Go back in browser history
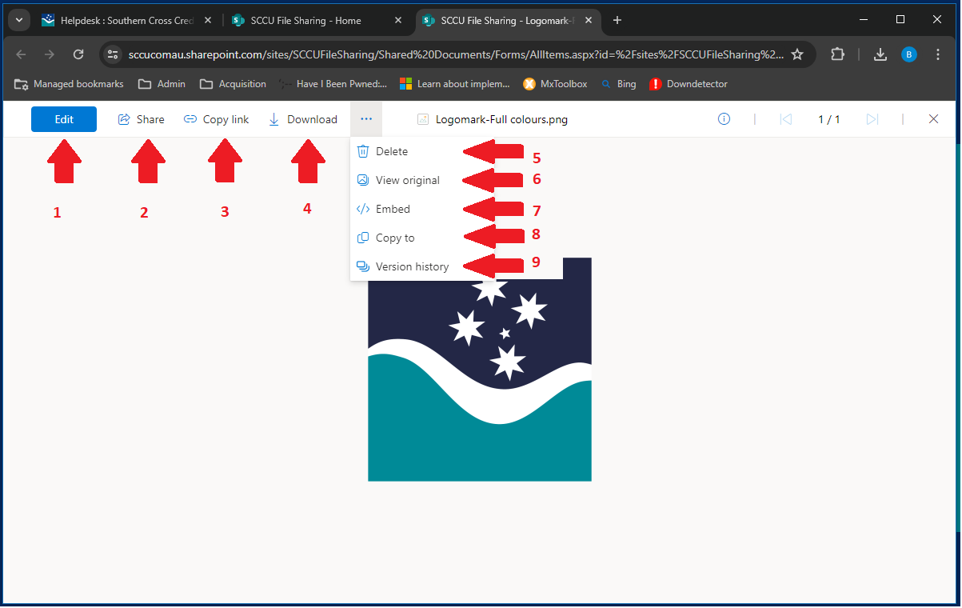This screenshot has width=962, height=608. click(22, 54)
